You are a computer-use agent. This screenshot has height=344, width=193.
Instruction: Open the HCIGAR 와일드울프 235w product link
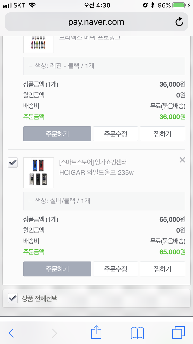click(96, 173)
